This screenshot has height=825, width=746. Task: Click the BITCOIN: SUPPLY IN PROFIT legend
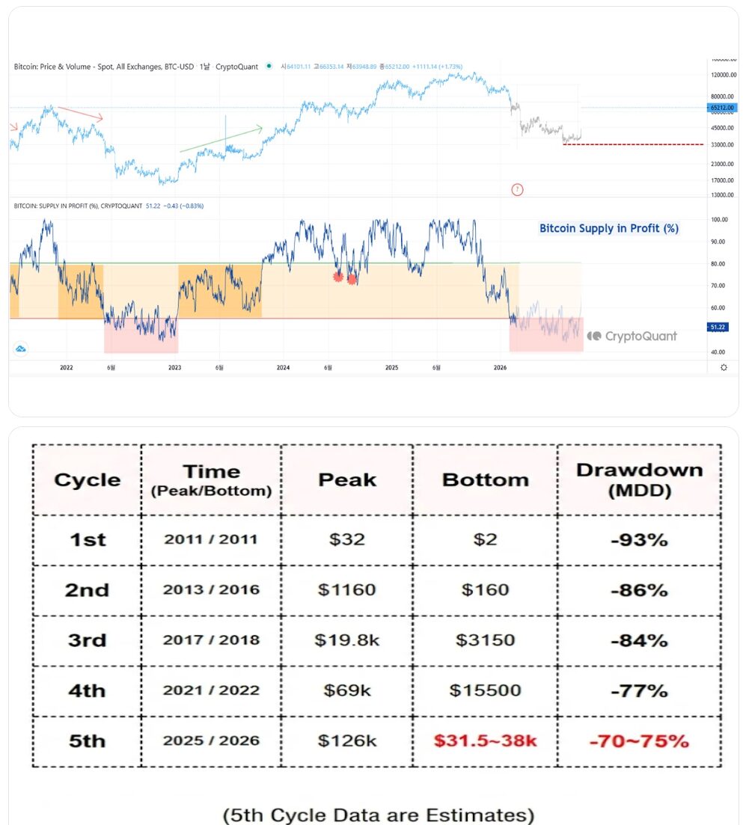point(76,206)
